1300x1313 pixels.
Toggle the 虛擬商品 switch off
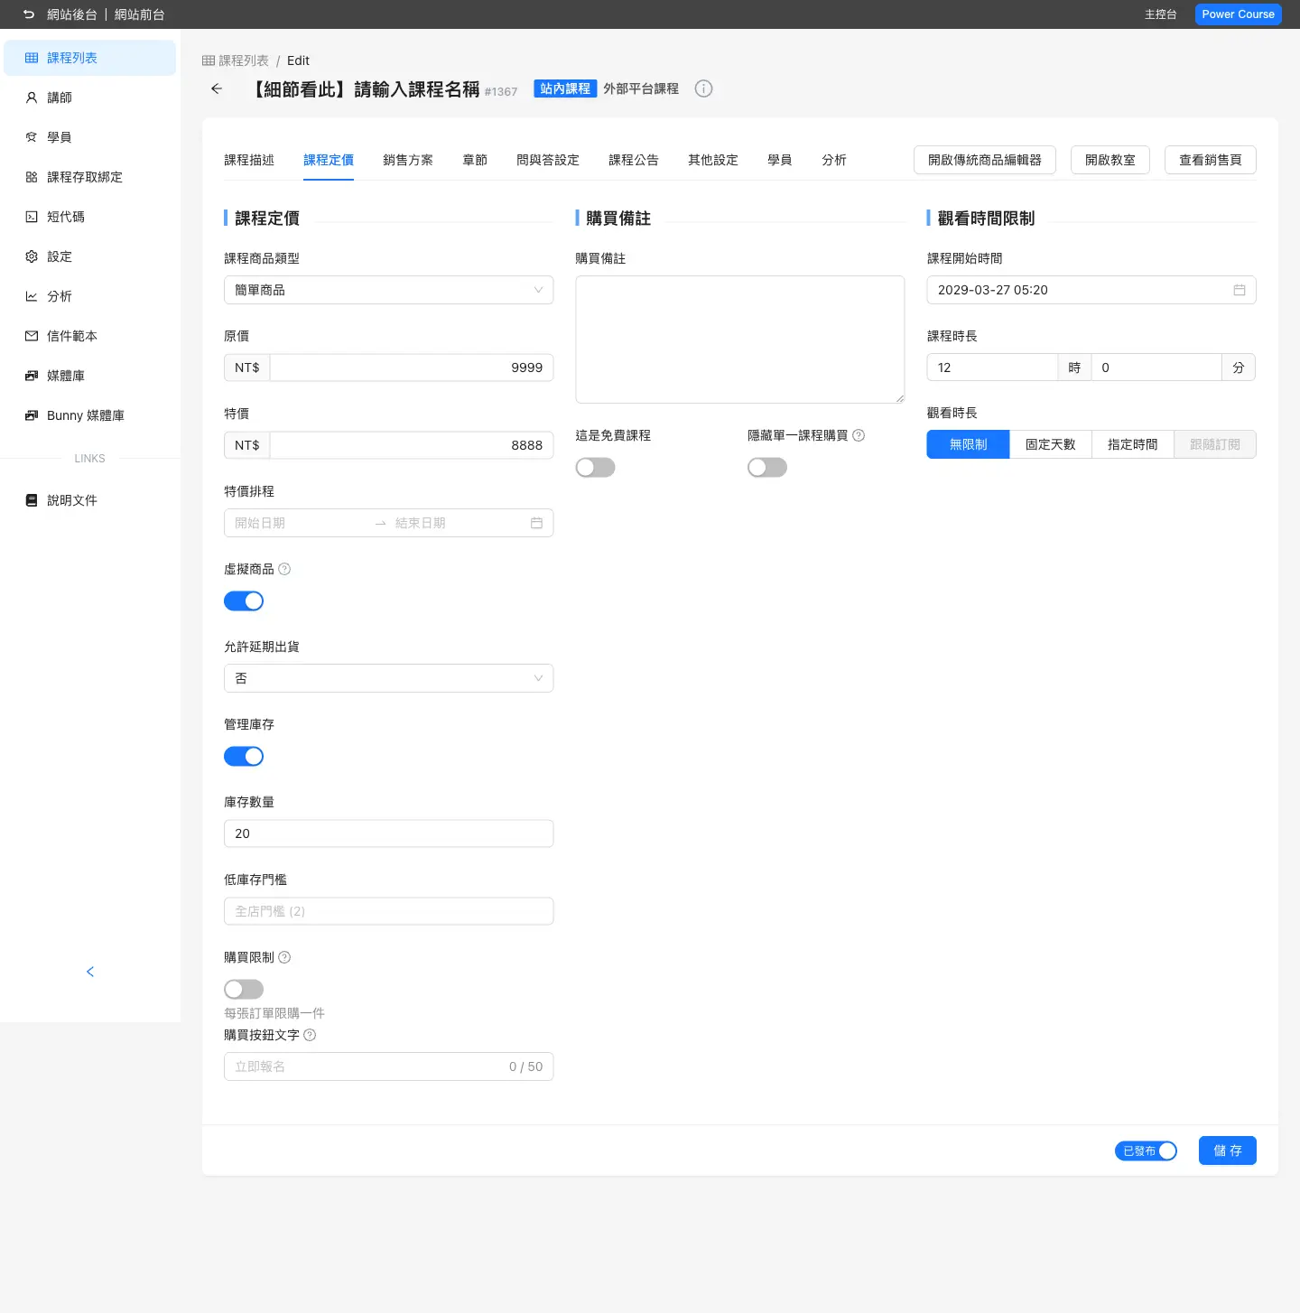(244, 601)
